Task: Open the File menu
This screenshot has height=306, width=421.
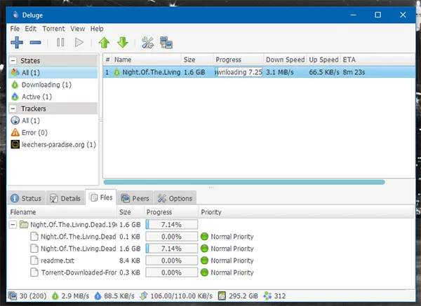Action: (x=15, y=29)
